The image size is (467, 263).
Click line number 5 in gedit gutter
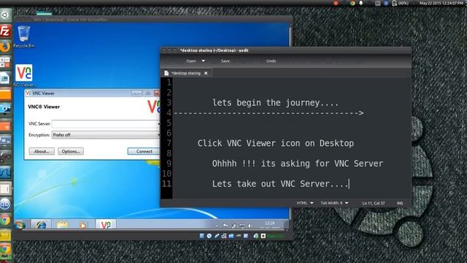coord(169,123)
